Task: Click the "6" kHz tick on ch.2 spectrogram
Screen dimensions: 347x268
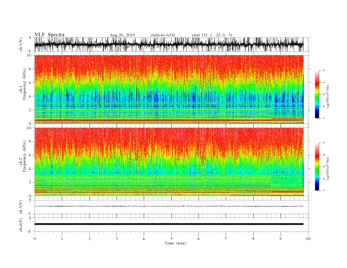Action: click(x=31, y=155)
